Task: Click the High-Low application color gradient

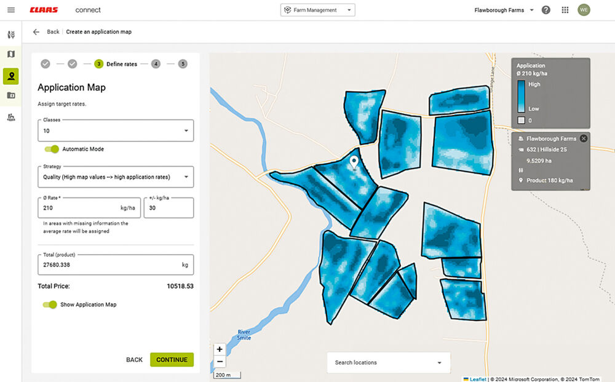Action: [521, 97]
